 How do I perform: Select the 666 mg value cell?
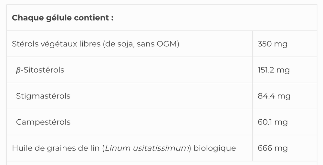[273, 148]
